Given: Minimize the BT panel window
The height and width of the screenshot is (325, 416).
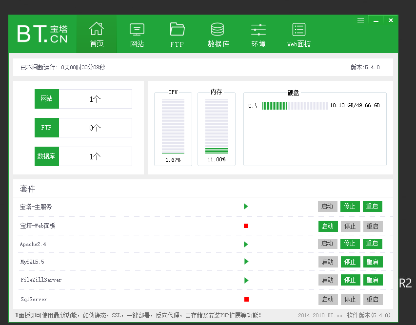Looking at the screenshot, I should (376, 20).
